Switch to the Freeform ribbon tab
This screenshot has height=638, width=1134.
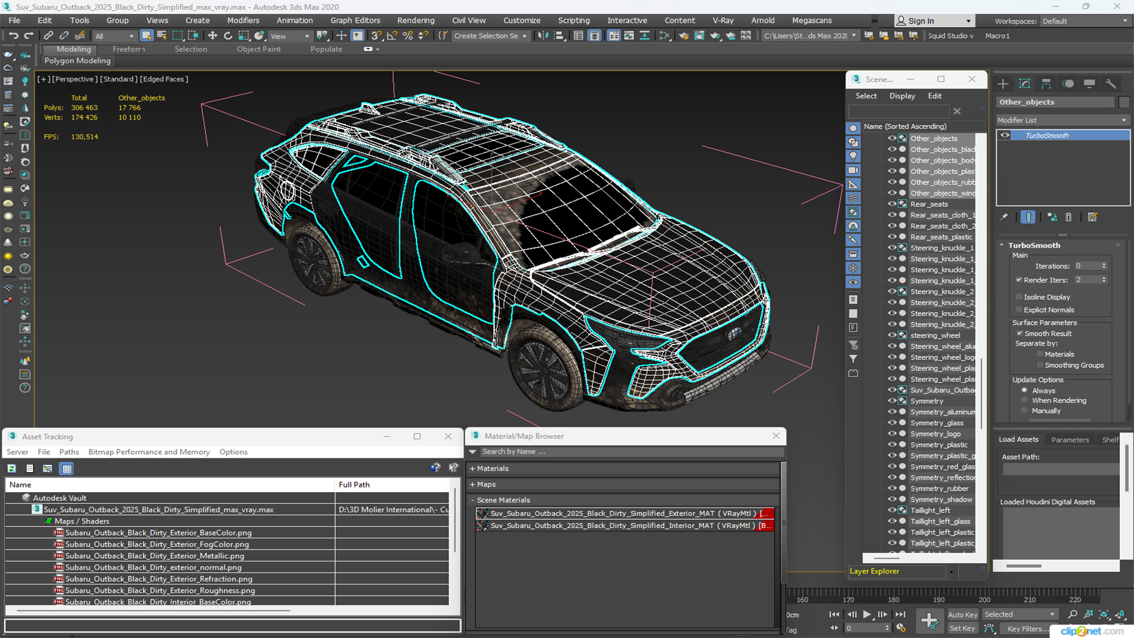coord(128,49)
